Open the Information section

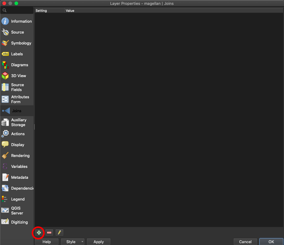17,21
